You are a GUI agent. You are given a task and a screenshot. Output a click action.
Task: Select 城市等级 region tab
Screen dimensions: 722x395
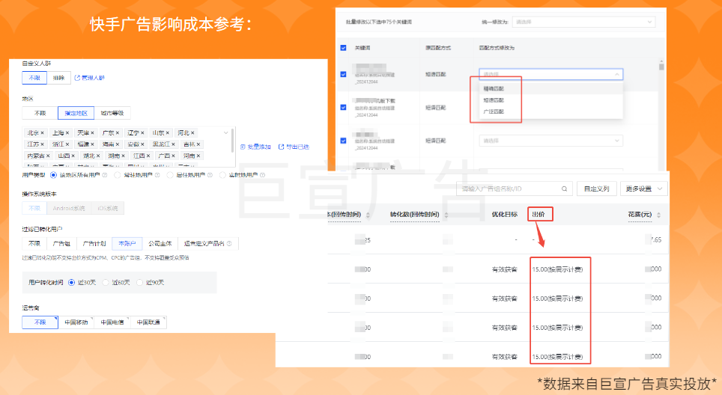[112, 113]
